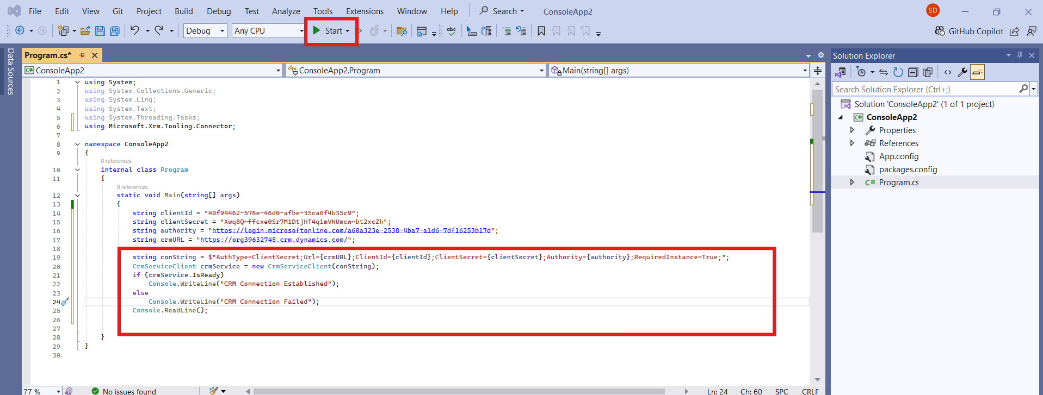Click the bookmark icon in the toolbar

pos(541,31)
